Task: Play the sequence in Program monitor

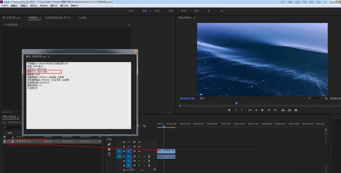Action: coord(262,110)
